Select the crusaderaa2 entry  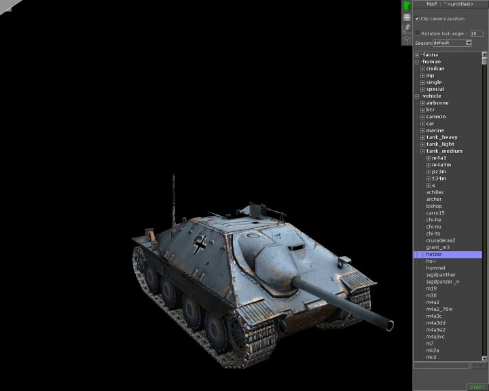441,240
